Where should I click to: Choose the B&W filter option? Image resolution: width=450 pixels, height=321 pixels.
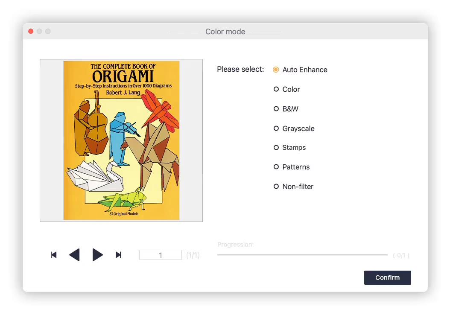click(276, 109)
